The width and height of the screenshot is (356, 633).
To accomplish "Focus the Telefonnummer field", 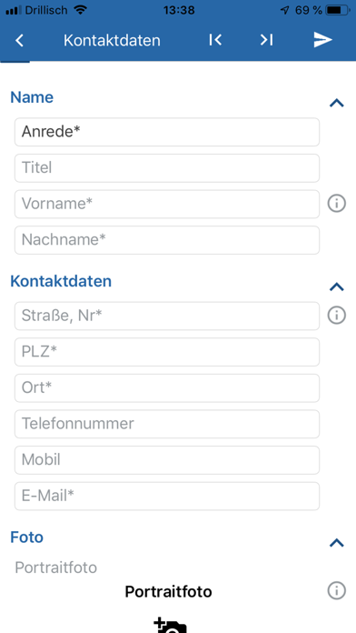I will point(167,424).
